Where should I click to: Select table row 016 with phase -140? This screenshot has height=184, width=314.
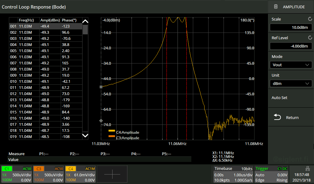(x=46, y=118)
